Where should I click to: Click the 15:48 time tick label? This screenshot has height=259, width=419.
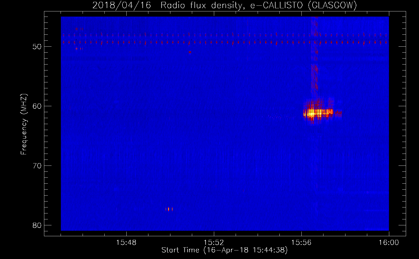pyautogui.click(x=126, y=243)
